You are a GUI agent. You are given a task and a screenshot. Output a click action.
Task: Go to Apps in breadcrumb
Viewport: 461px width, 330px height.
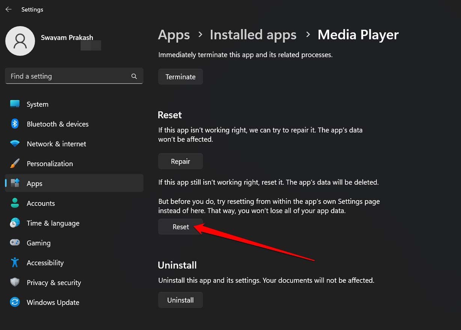coord(174,35)
